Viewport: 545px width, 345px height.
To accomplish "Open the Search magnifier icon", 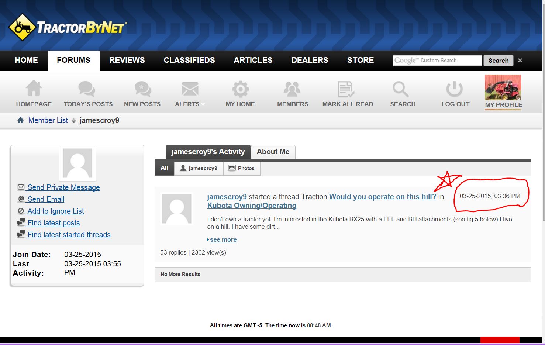I will point(401,89).
